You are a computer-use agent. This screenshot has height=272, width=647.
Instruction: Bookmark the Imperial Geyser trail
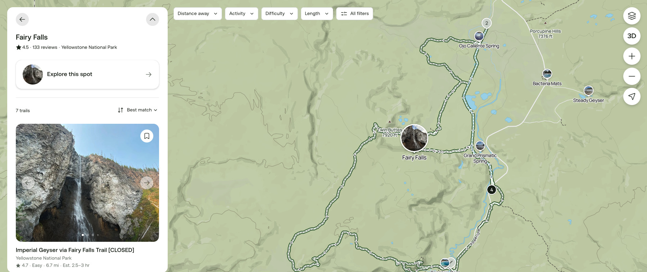[147, 136]
